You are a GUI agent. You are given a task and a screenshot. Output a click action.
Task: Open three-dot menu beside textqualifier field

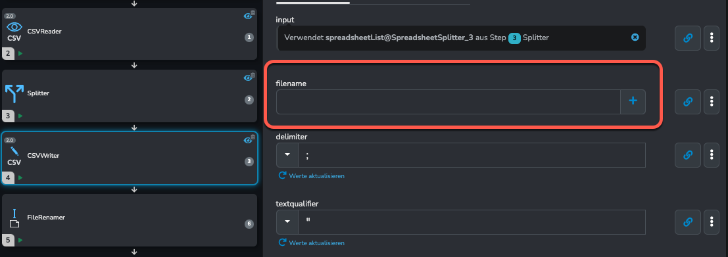pos(712,222)
